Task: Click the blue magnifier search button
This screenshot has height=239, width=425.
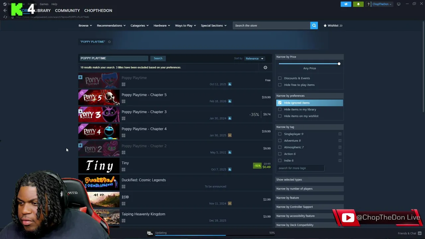Action: pyautogui.click(x=314, y=26)
